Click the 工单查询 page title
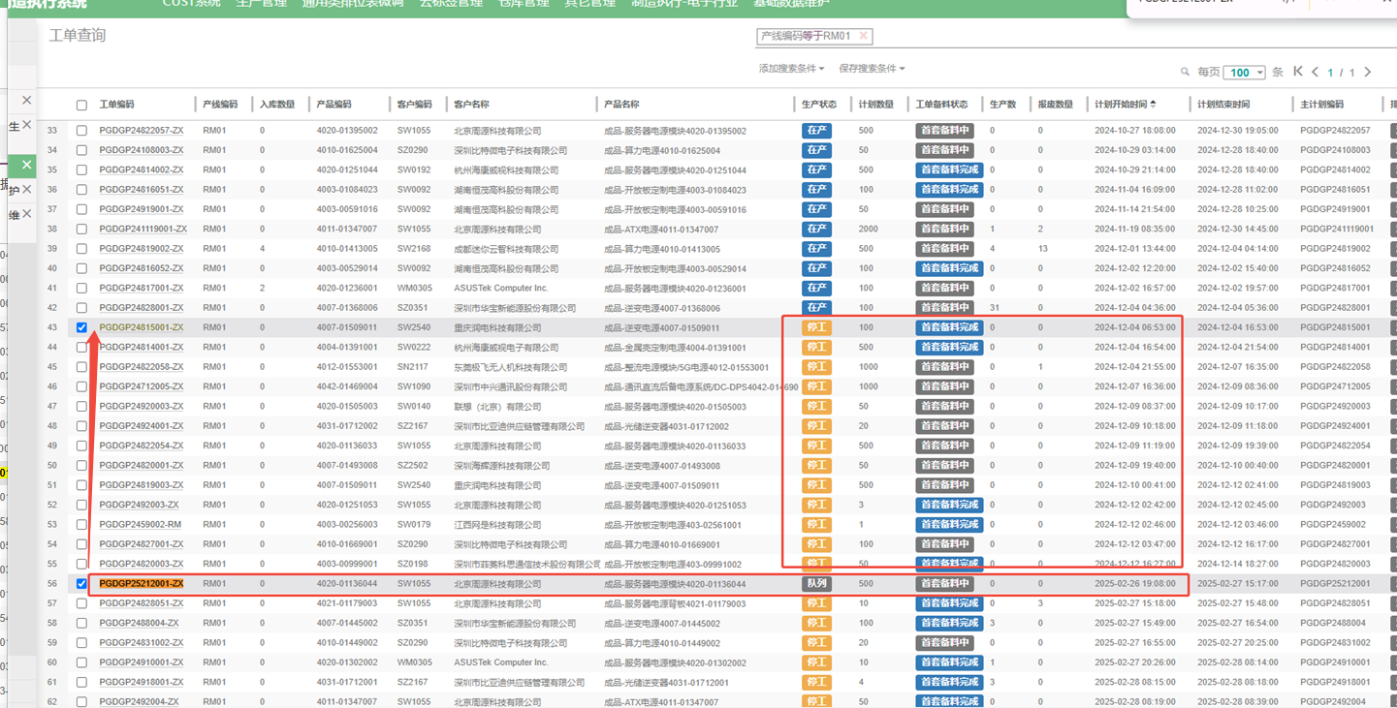 pyautogui.click(x=78, y=36)
